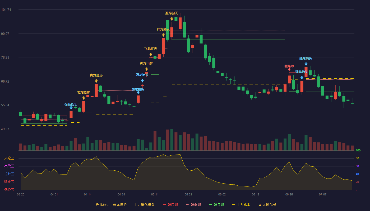This screenshot has width=370, height=211.
Task: Click the red 20 indicator scale value
Action: [357, 182]
